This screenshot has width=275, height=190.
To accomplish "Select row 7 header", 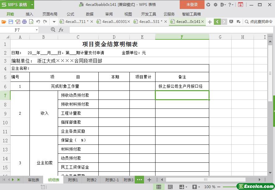I will pos(5,95).
